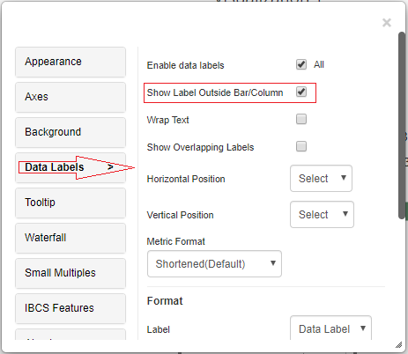Select the Data Labels tab
408x354 pixels.
tap(70, 167)
